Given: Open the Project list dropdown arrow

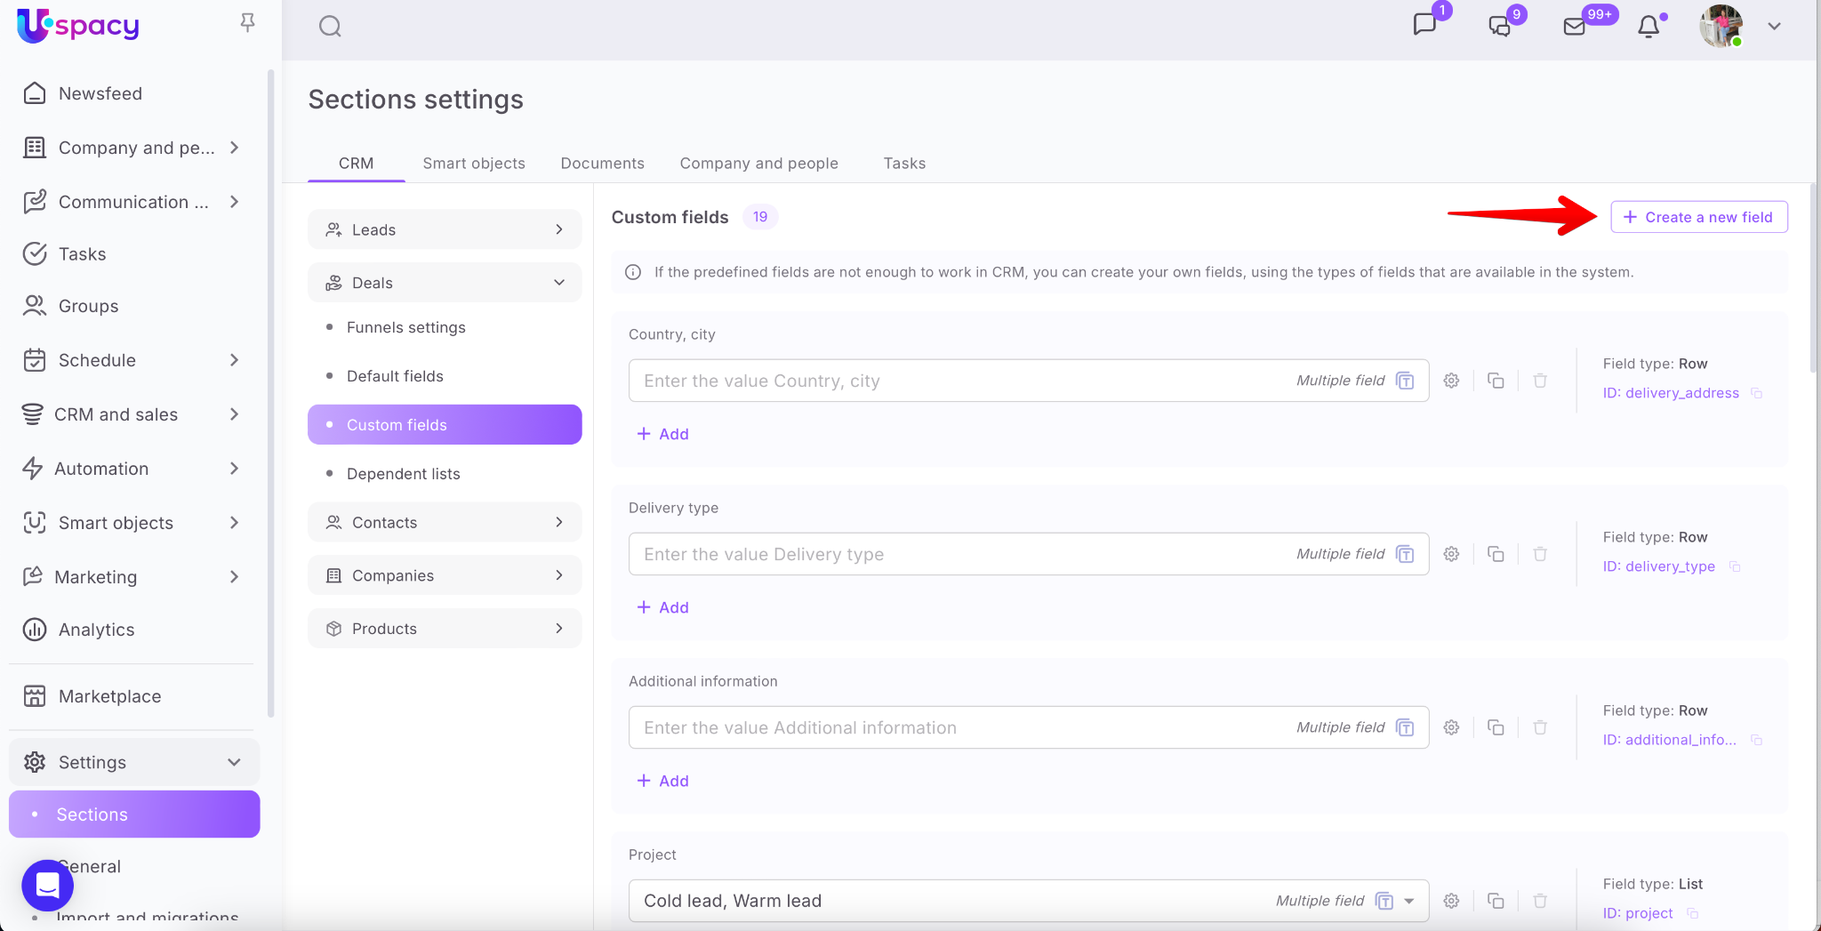Looking at the screenshot, I should point(1409,901).
